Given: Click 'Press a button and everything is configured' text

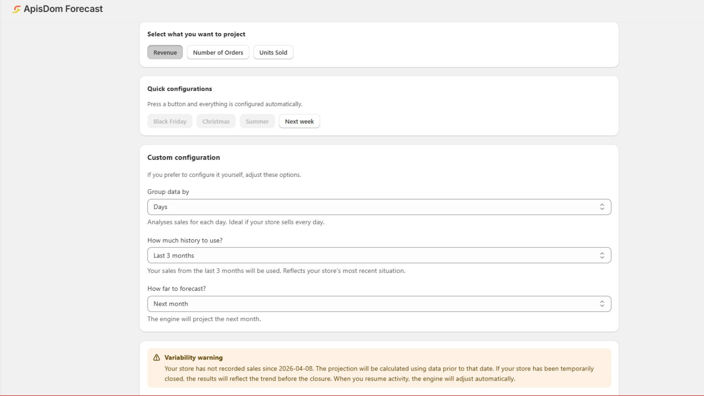Looking at the screenshot, I should coord(225,104).
